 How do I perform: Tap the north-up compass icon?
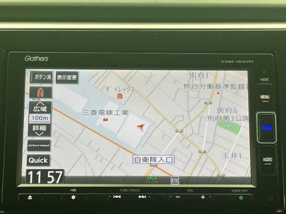click(41, 92)
